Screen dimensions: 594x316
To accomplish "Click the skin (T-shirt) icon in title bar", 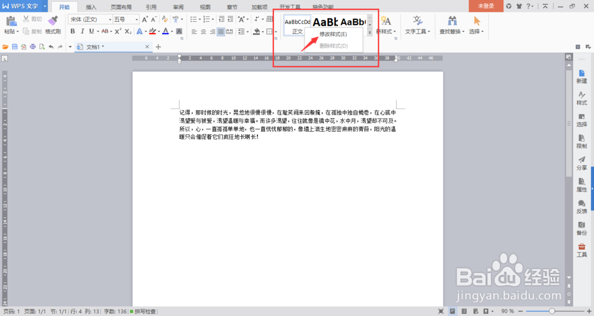I will coord(519,6).
